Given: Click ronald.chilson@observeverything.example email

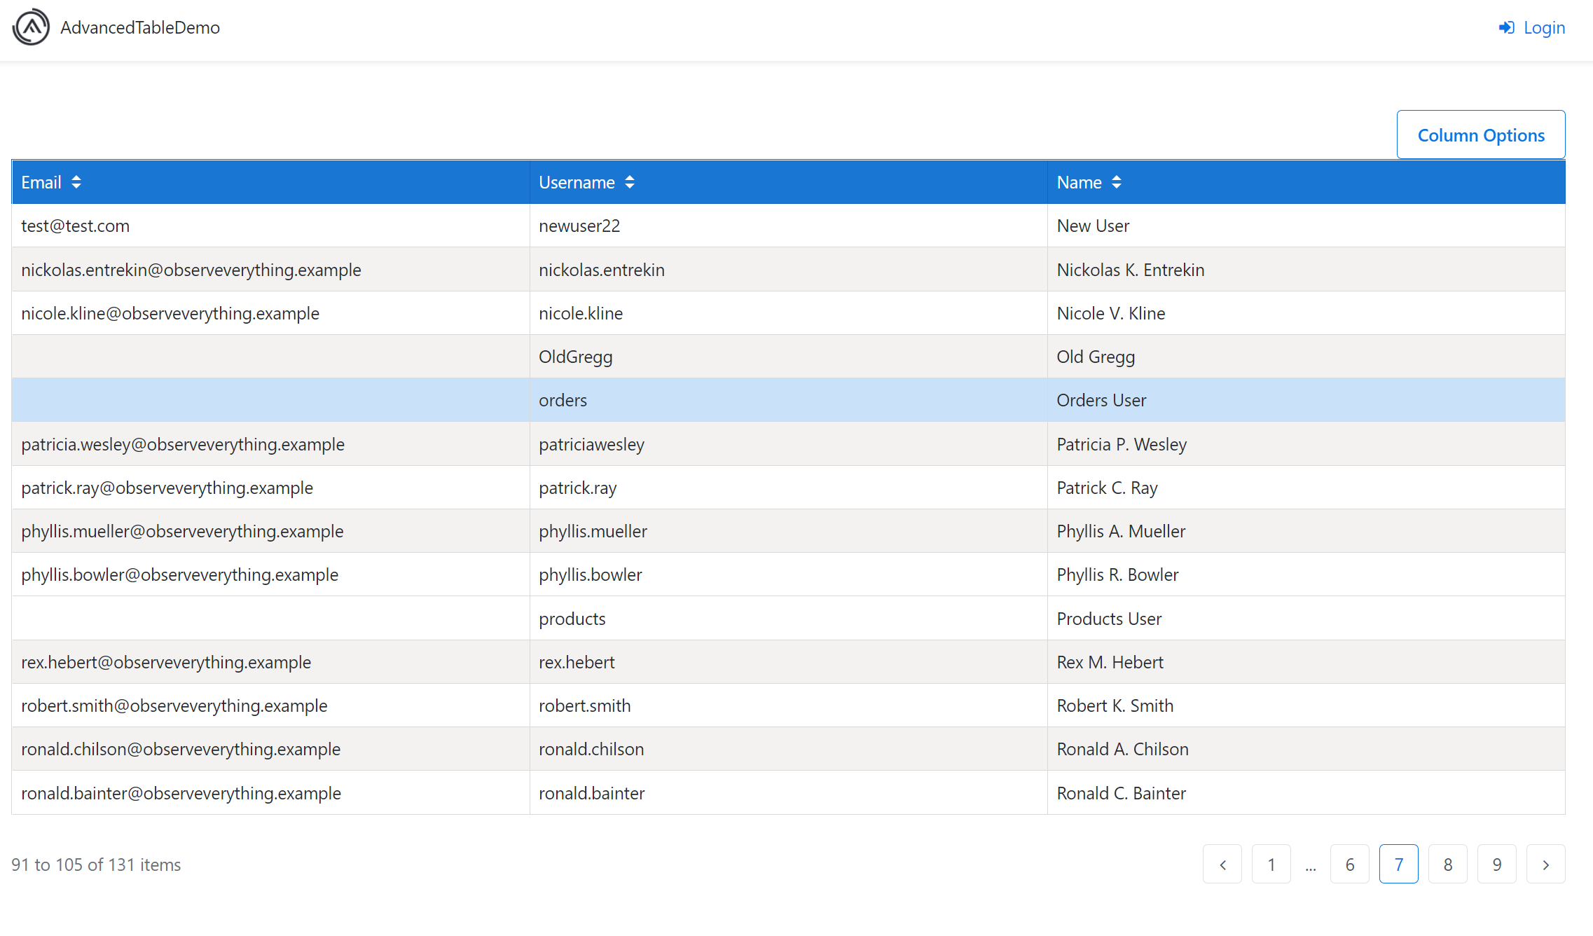Looking at the screenshot, I should (181, 749).
